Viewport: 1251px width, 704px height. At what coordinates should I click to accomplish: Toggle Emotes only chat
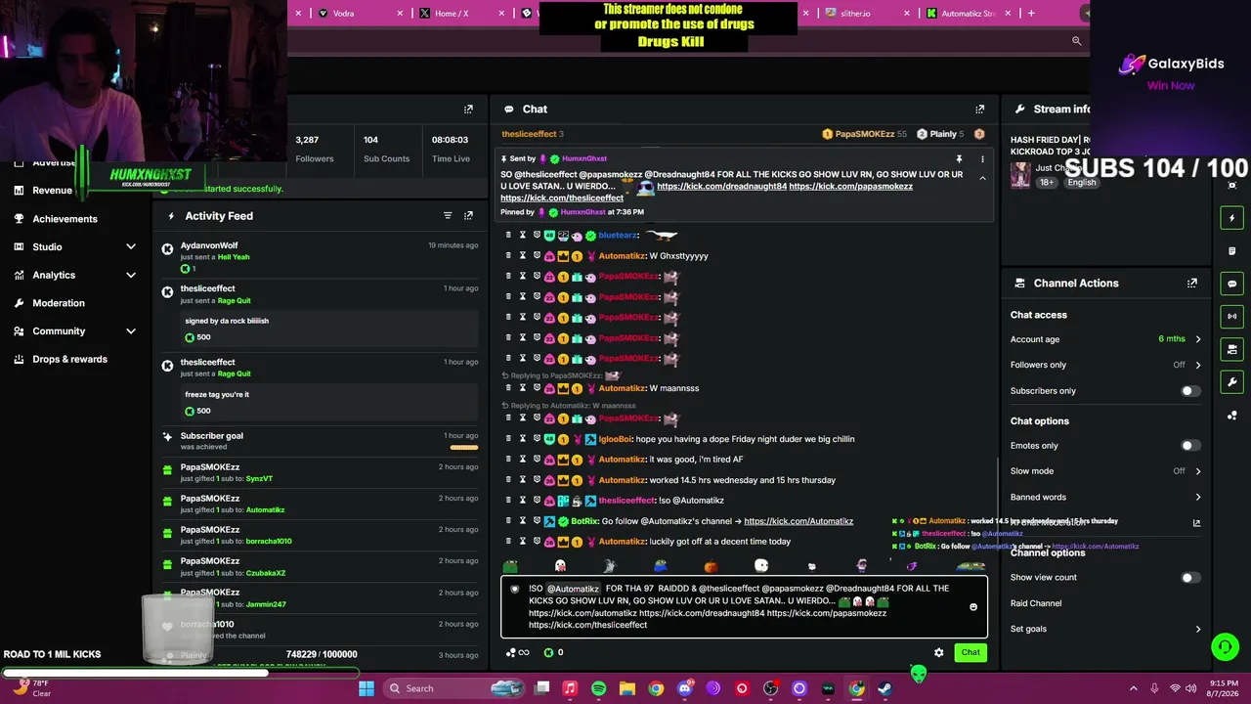[1189, 446]
